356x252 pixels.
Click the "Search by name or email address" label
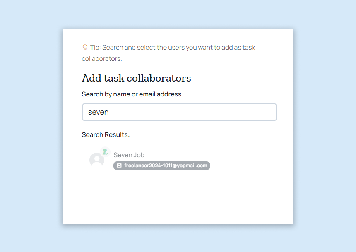click(131, 94)
